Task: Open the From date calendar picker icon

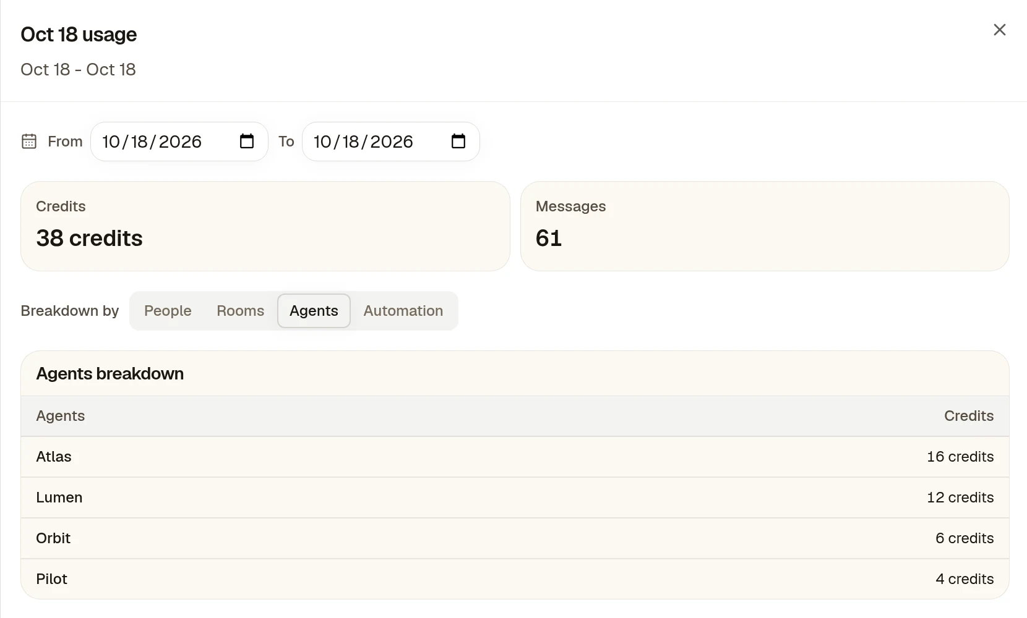Action: (x=247, y=142)
